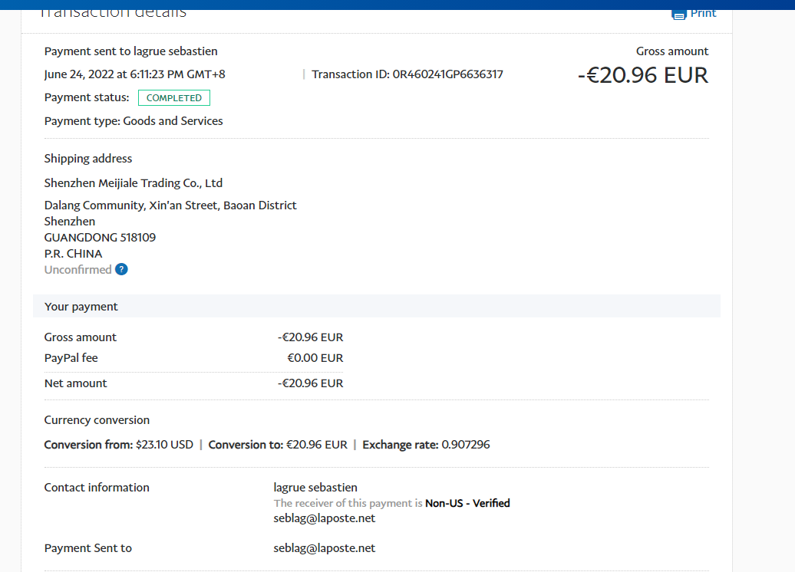795x572 pixels.
Task: Click the Unconfirmed address status text
Action: [x=78, y=270]
